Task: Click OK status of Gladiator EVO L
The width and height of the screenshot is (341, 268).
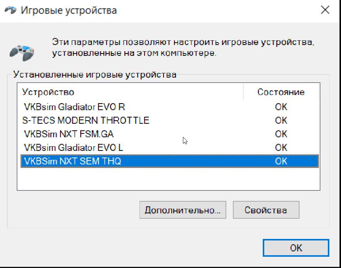Action: (281, 147)
